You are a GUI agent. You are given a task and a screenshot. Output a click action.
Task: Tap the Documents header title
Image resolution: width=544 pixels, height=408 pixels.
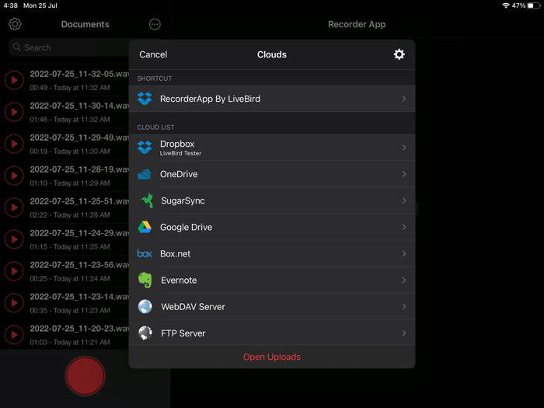click(85, 24)
